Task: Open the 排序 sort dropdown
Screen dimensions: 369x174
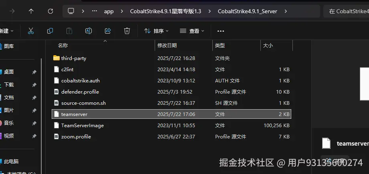Action: coord(156,31)
